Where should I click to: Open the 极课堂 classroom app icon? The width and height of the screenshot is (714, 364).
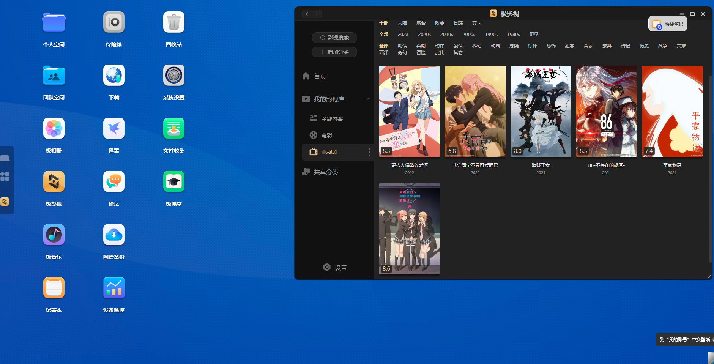(174, 182)
